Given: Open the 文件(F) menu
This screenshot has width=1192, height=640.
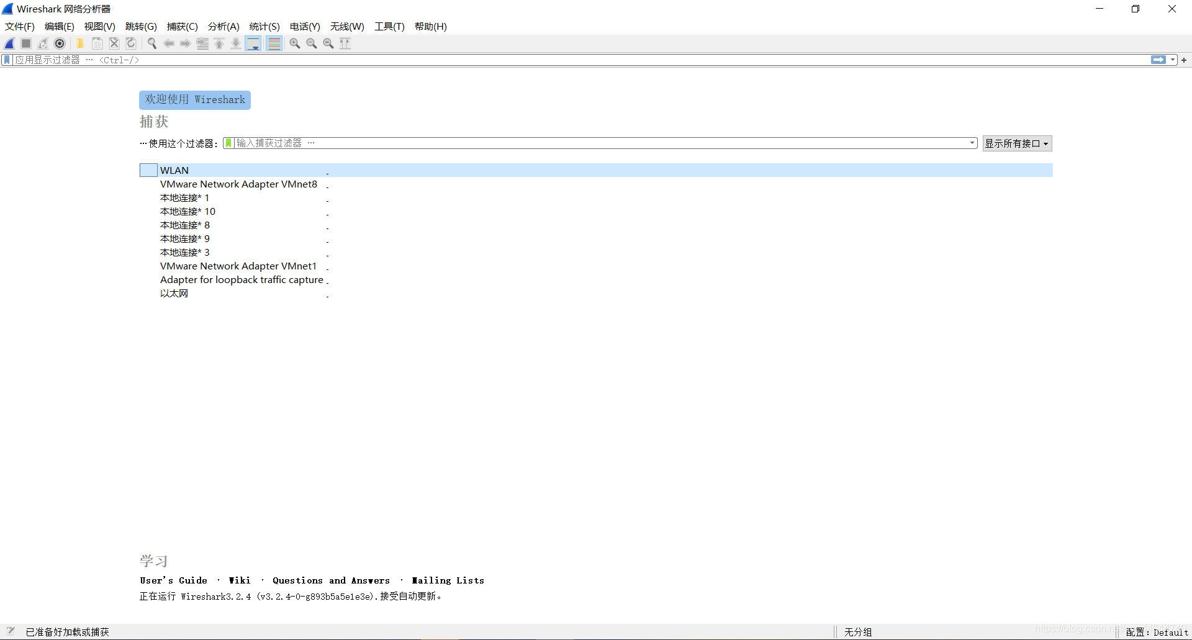Looking at the screenshot, I should point(20,27).
